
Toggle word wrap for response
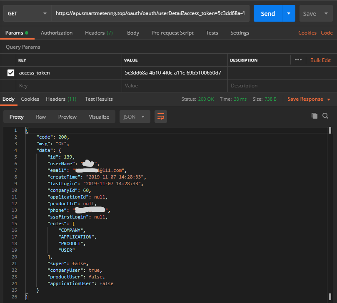click(x=161, y=117)
